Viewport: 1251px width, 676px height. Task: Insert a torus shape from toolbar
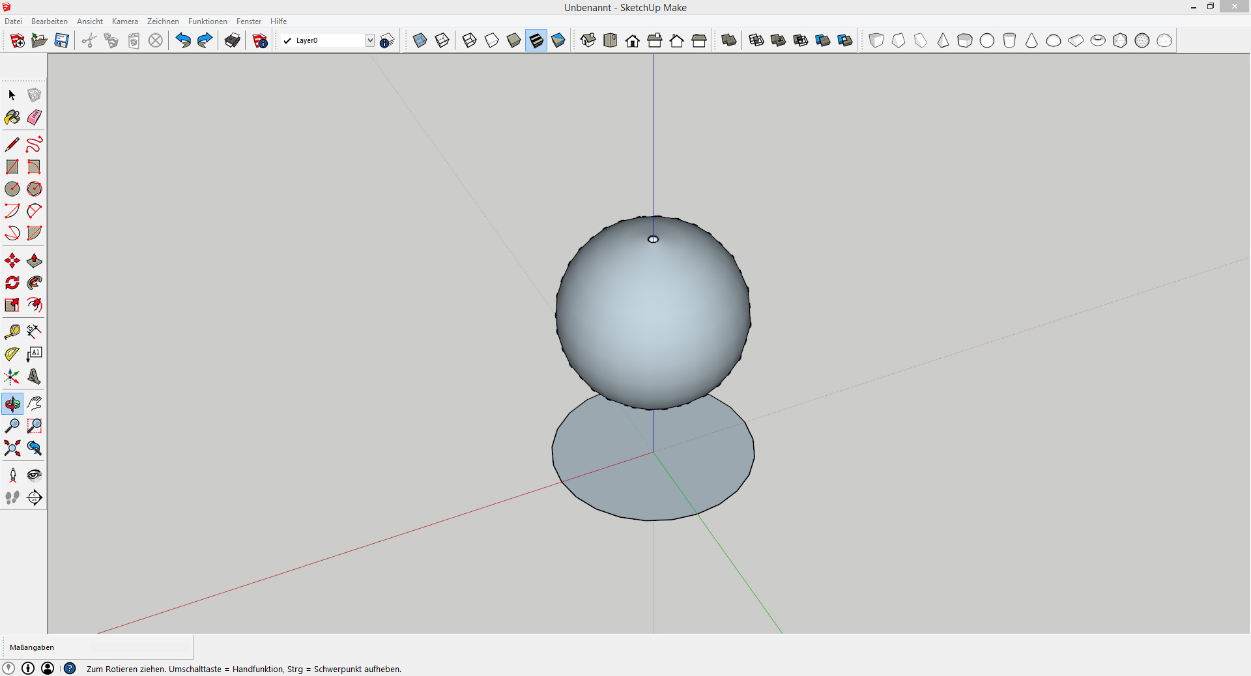(1098, 40)
